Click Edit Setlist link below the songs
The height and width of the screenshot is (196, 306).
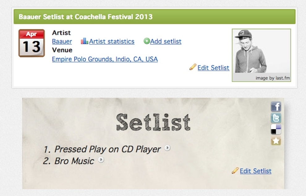(256, 171)
